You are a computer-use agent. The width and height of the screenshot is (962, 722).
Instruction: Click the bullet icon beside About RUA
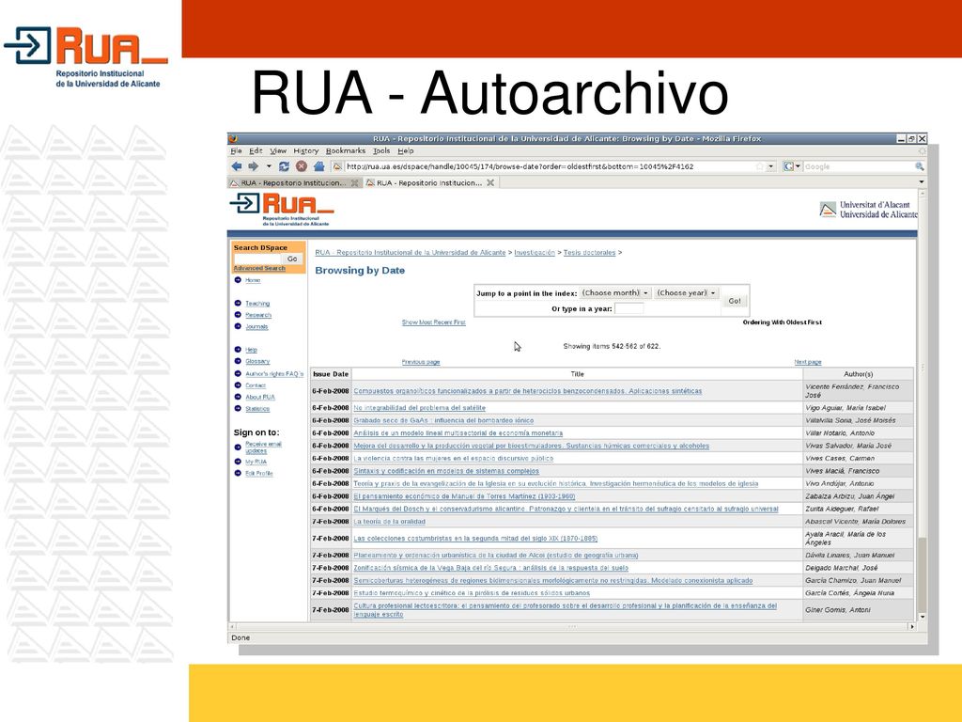pyautogui.click(x=238, y=398)
